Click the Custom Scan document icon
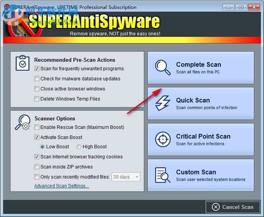 163,175
